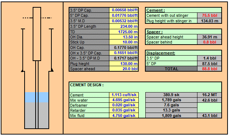This screenshot has width=229, height=136.
Task: Click the 134.03 m plug height result
Action: point(210,21)
